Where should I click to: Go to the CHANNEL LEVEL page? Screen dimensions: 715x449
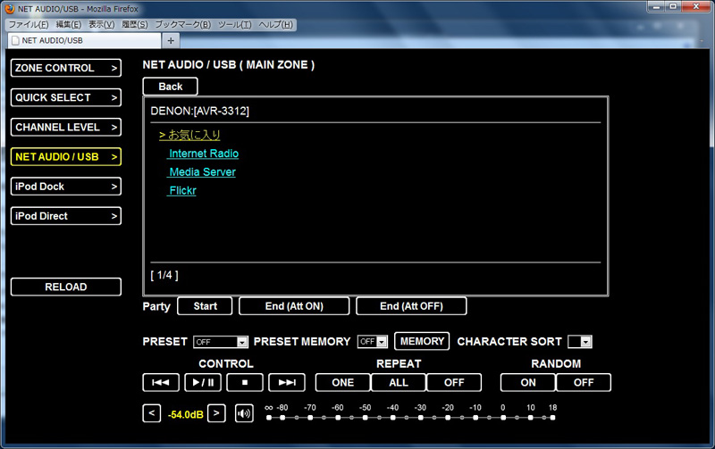tap(66, 127)
